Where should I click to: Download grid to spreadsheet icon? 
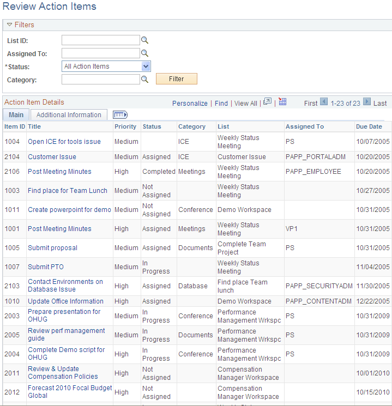282,101
